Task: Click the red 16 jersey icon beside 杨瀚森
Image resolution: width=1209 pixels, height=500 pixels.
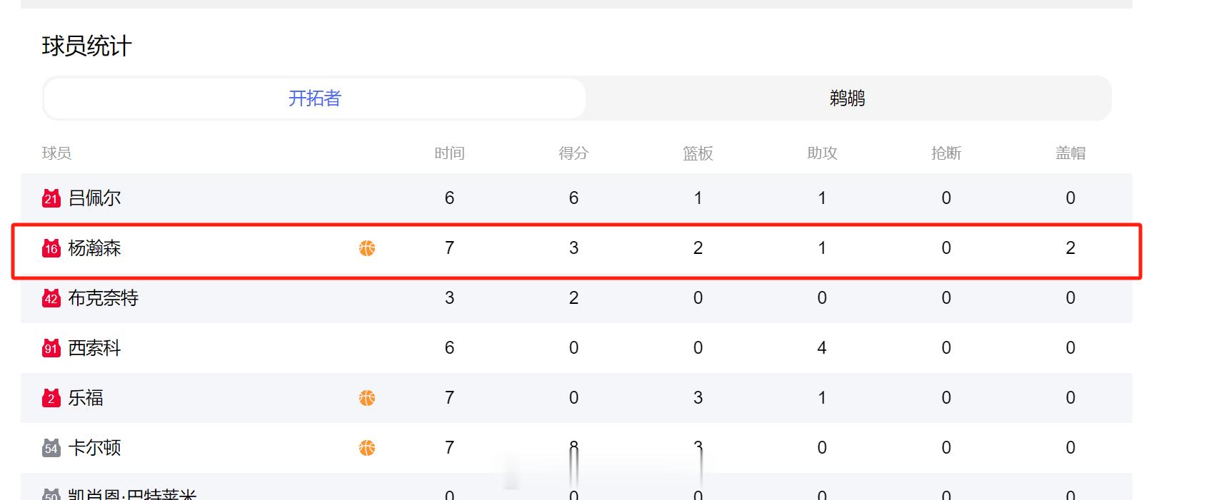Action: tap(51, 248)
